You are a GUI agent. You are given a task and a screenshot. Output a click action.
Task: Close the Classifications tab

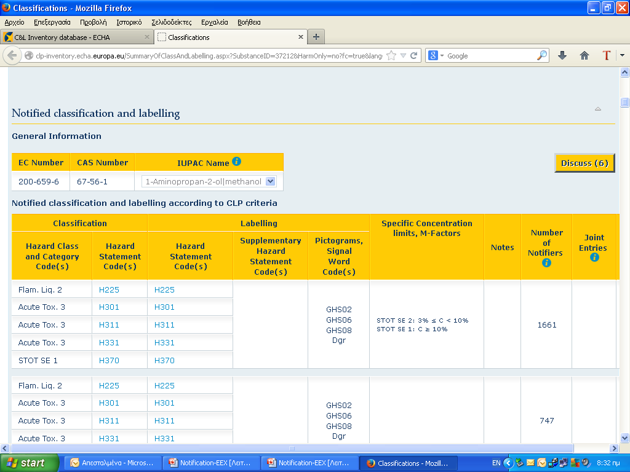300,37
